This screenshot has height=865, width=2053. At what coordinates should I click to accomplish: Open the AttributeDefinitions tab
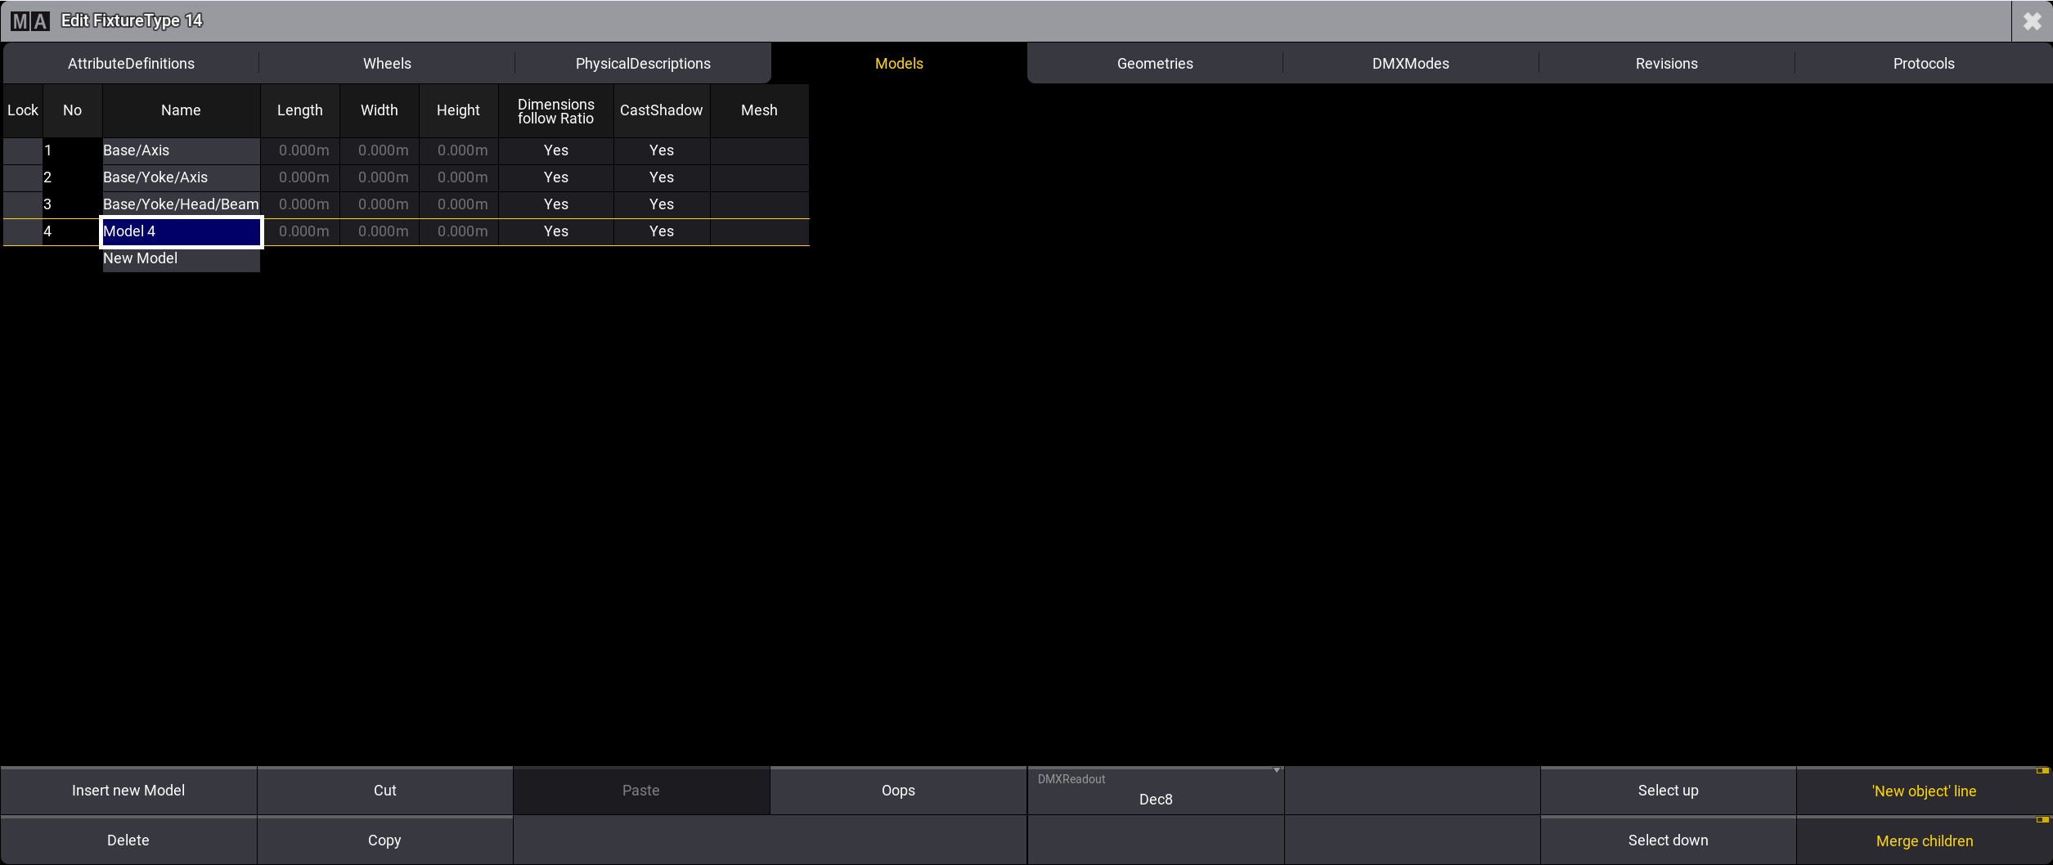click(x=131, y=64)
